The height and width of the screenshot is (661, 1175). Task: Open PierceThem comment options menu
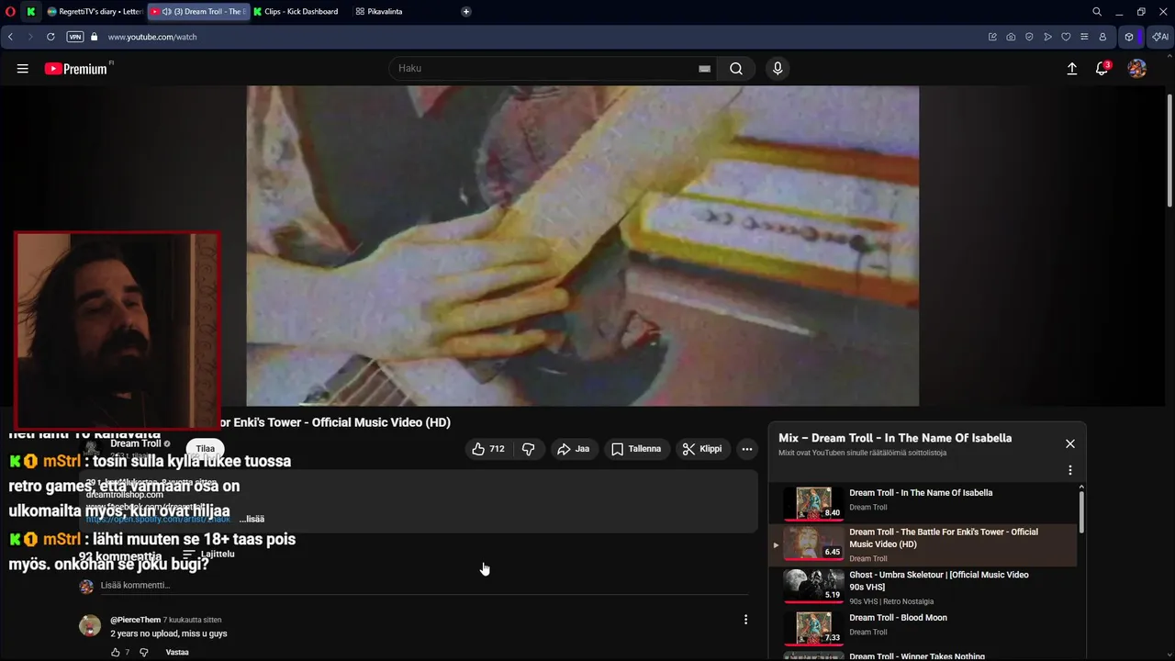point(745,620)
